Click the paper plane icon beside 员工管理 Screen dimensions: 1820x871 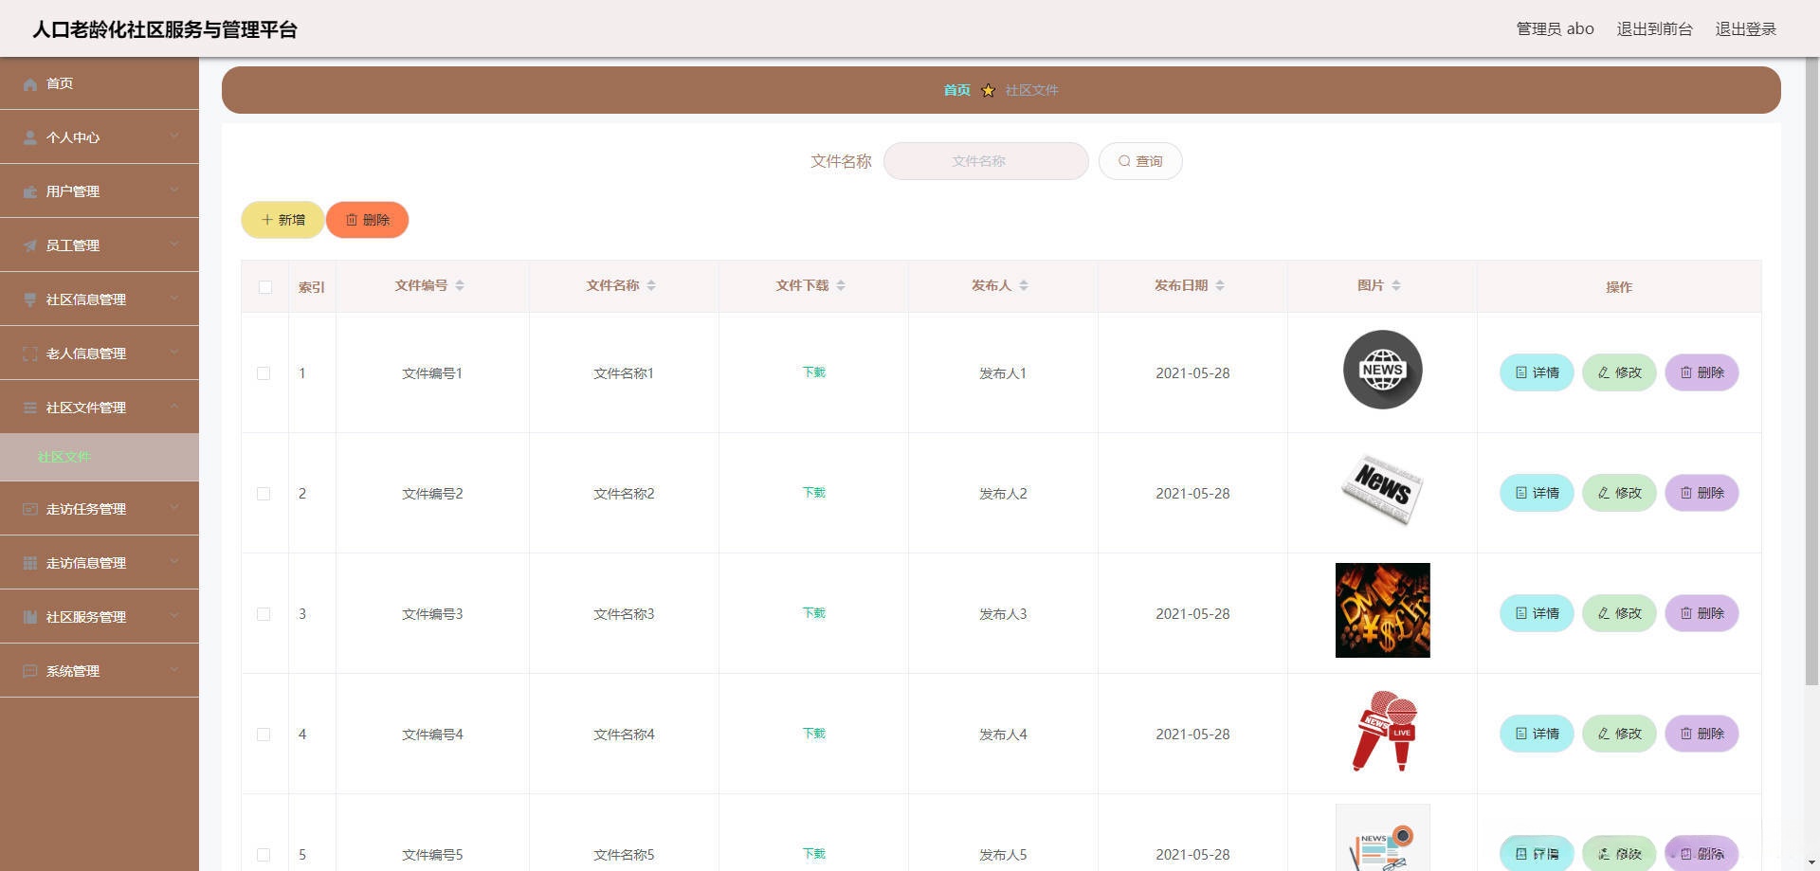pyautogui.click(x=30, y=246)
